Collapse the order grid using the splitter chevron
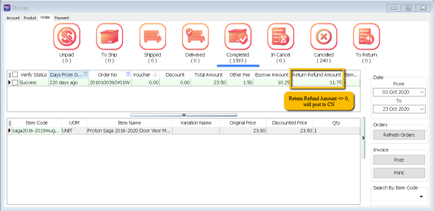The image size is (434, 211). pos(184,115)
